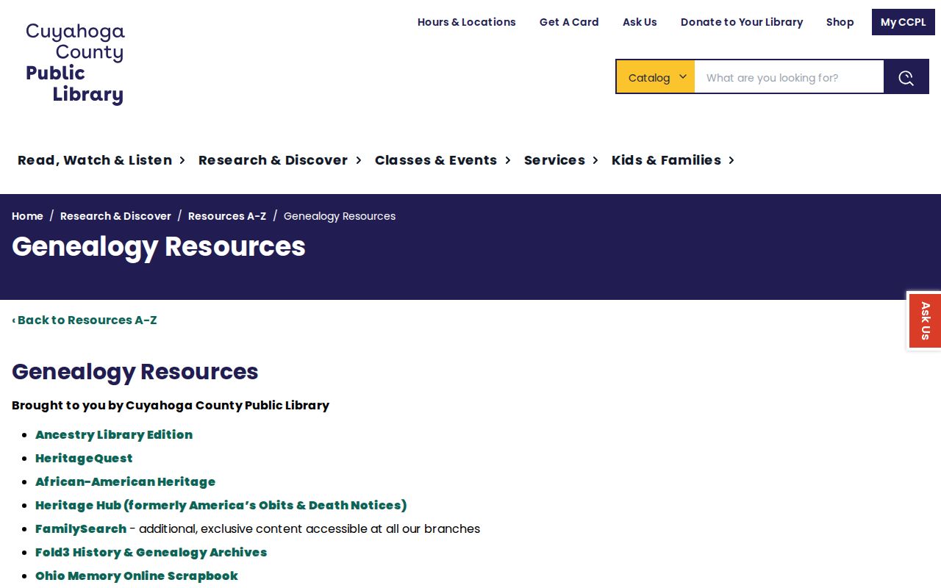Expand the Services menu
Viewport: 941px width, 588px height.
(562, 160)
